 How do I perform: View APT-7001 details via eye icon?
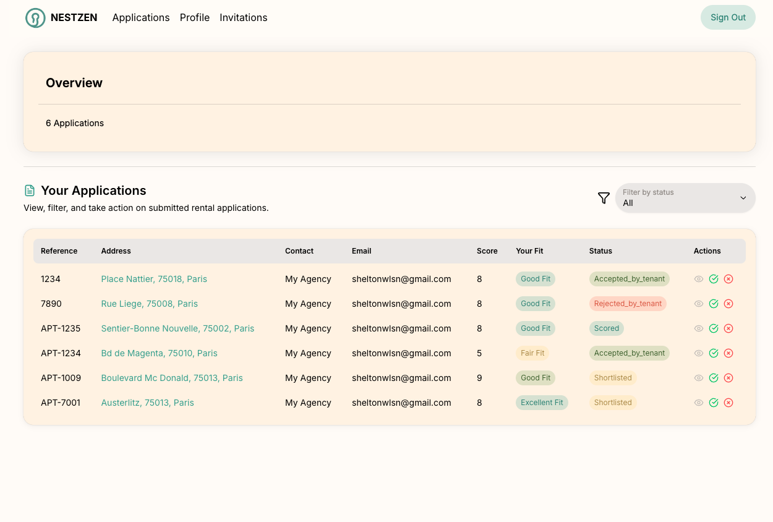pyautogui.click(x=699, y=403)
